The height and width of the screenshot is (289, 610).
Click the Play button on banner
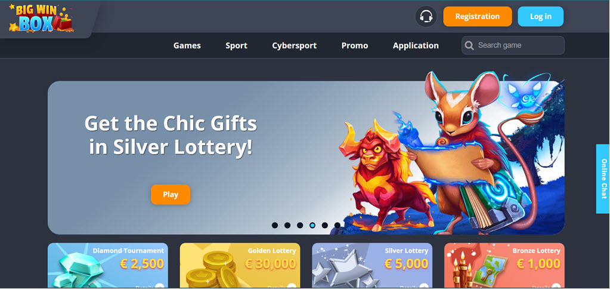[x=171, y=194]
